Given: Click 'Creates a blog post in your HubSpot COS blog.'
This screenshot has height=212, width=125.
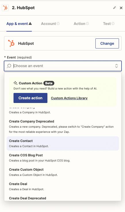Looking at the screenshot, I should pyautogui.click(x=40, y=160).
